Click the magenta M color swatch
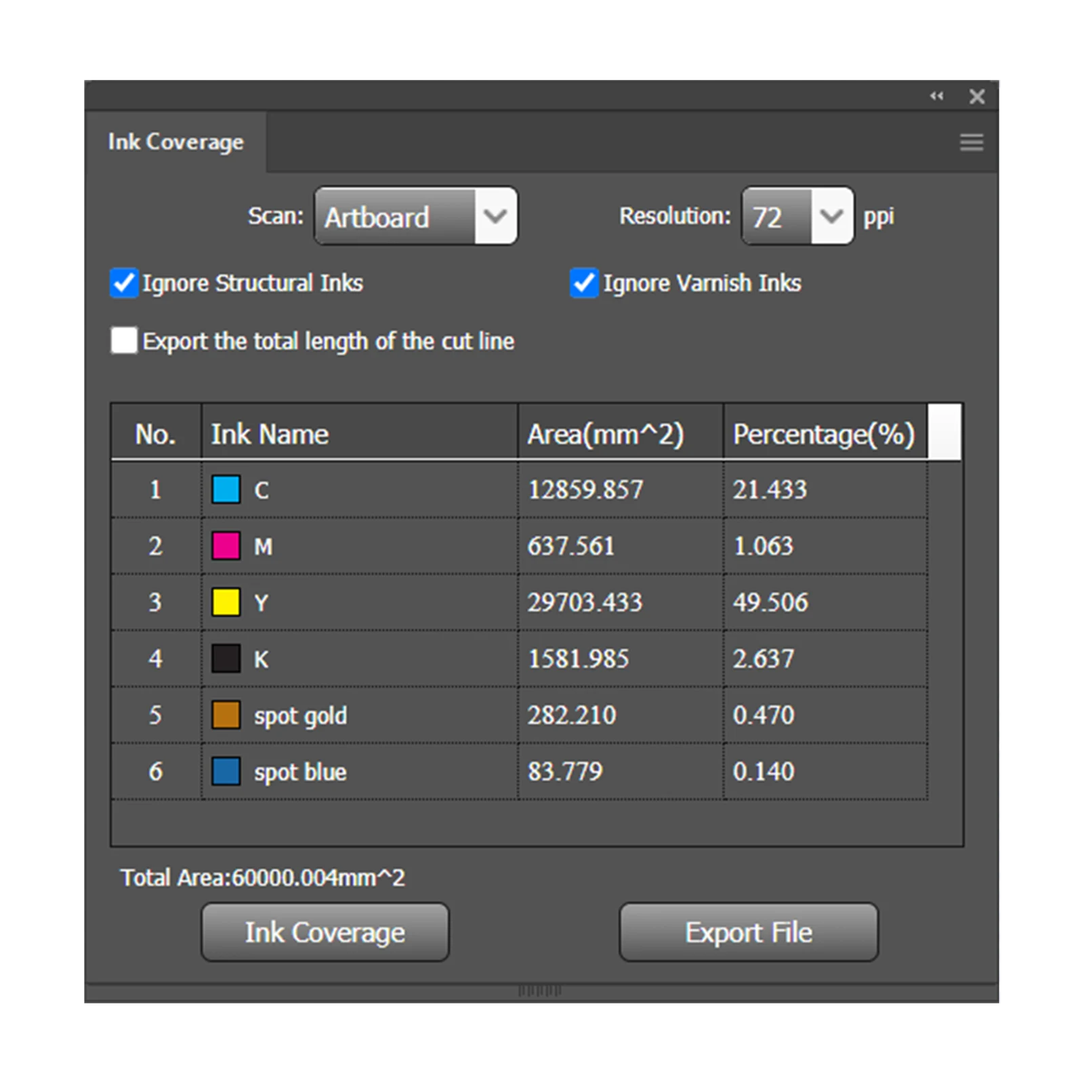The height and width of the screenshot is (1084, 1084). 226,545
